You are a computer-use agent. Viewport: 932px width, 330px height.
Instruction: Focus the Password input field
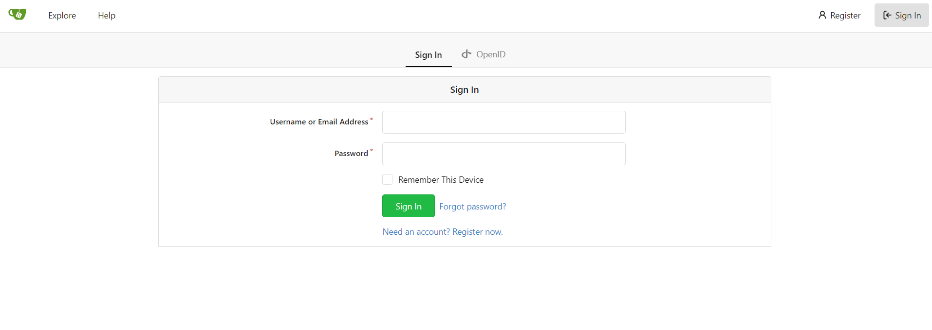504,154
